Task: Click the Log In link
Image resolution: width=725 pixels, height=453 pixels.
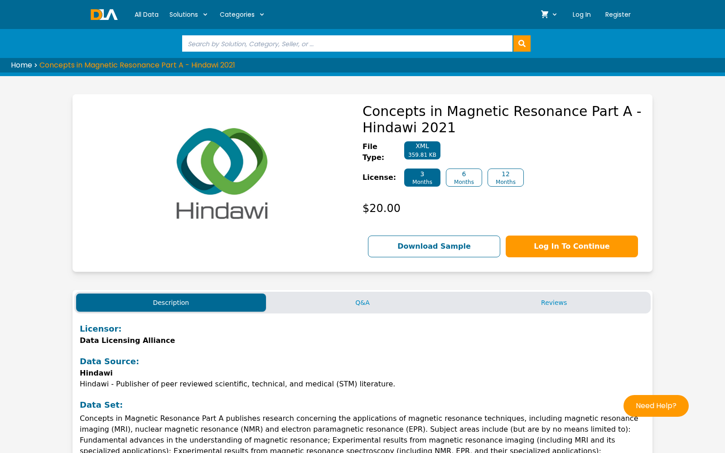Action: pos(581,14)
